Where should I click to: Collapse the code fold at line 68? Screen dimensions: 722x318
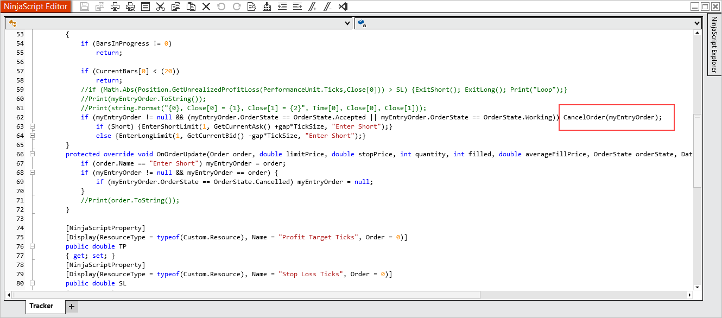[32, 173]
